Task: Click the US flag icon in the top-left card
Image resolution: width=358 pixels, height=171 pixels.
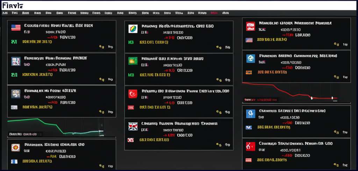Action: [x=16, y=27]
